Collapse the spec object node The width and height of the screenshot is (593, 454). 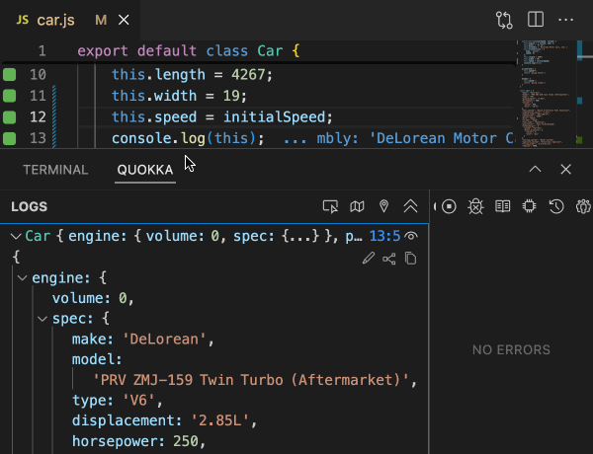(x=42, y=319)
